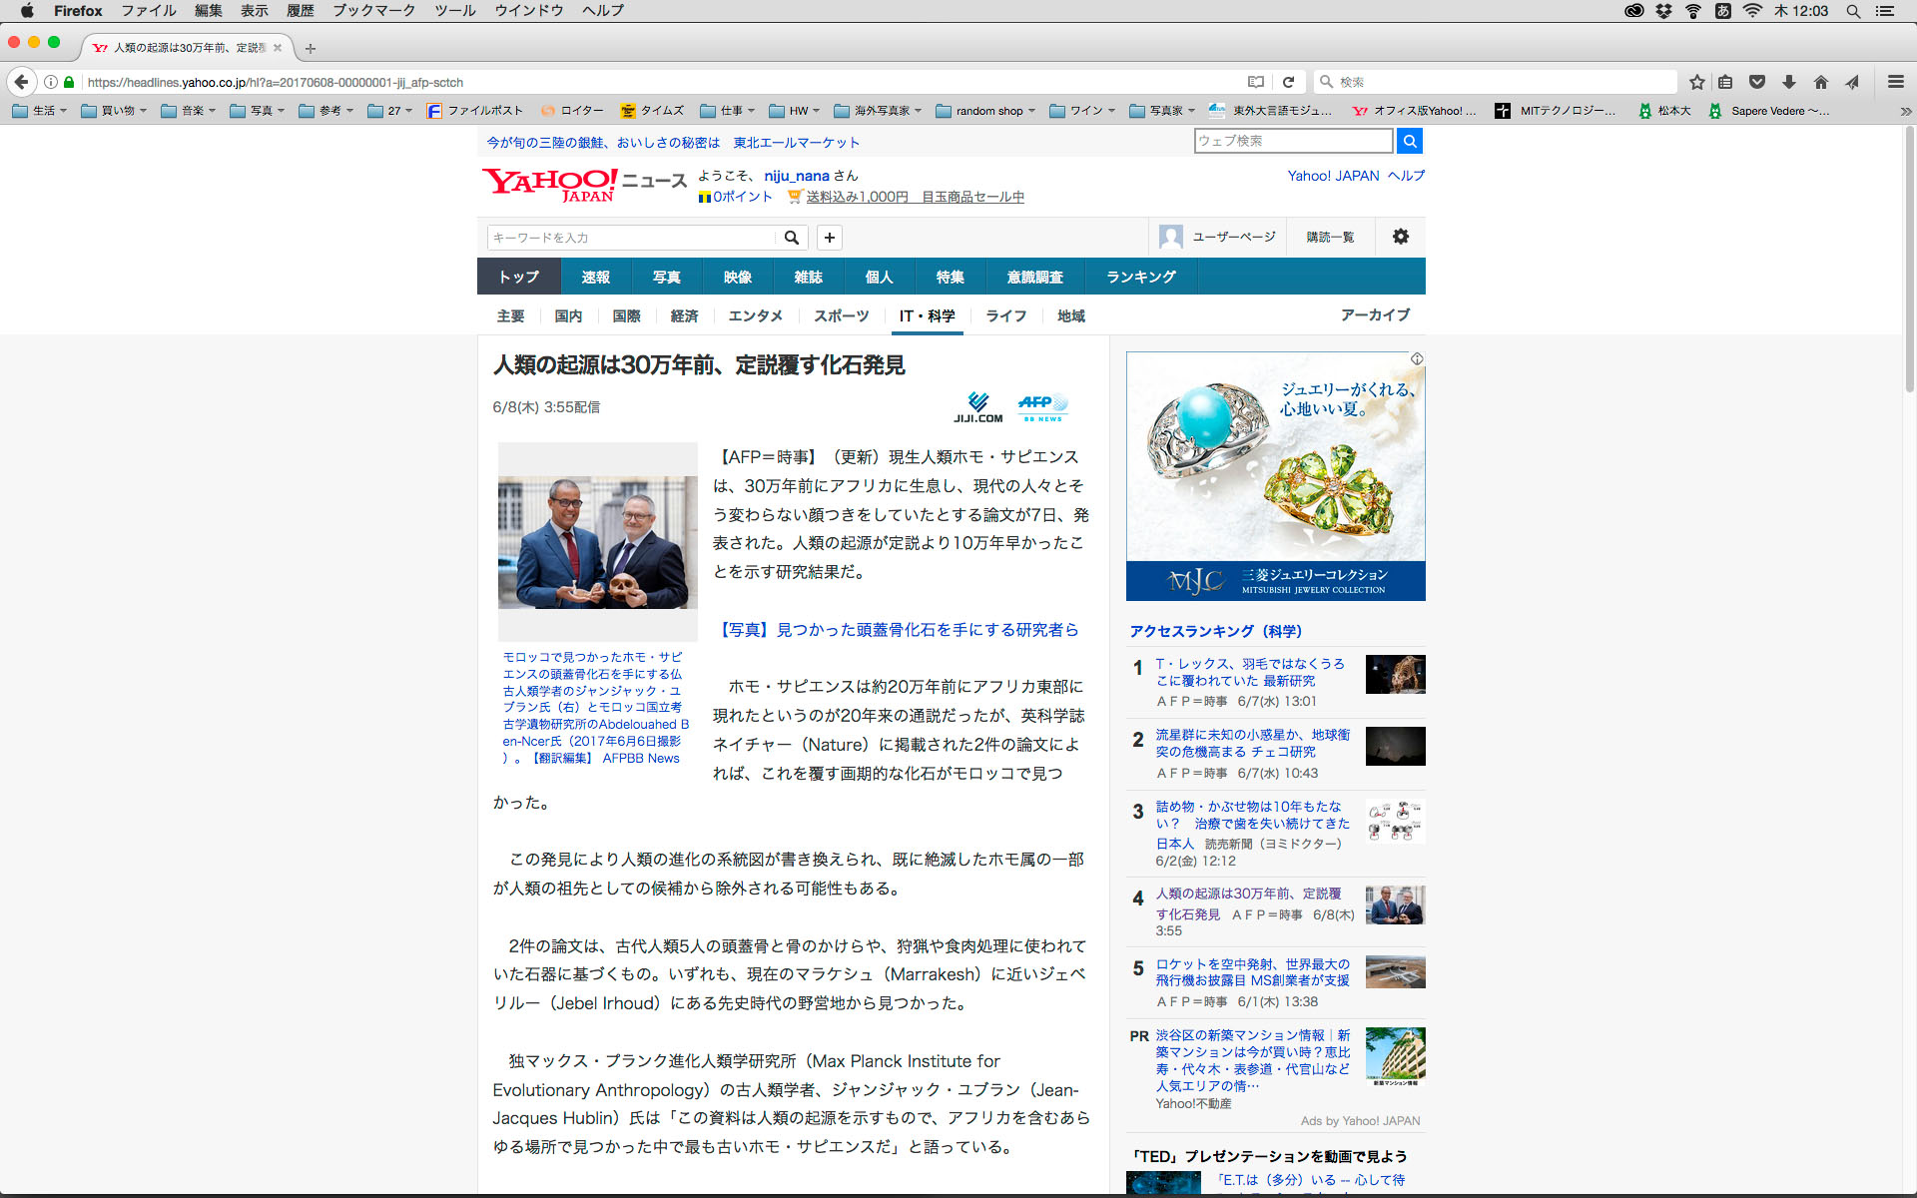Open the downloads arrow in the toolbar
1917x1198 pixels.
point(1789,82)
